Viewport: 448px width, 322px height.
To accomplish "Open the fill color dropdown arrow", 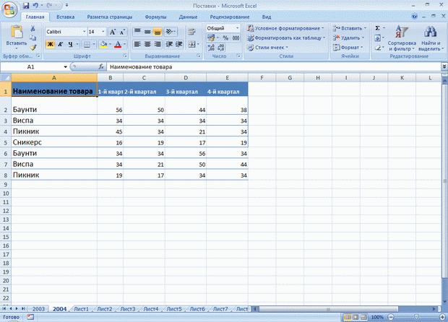I will pyautogui.click(x=110, y=44).
